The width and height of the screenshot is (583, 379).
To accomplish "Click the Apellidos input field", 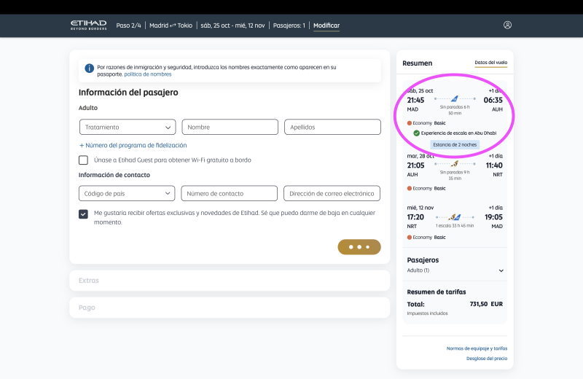I will click(332, 127).
